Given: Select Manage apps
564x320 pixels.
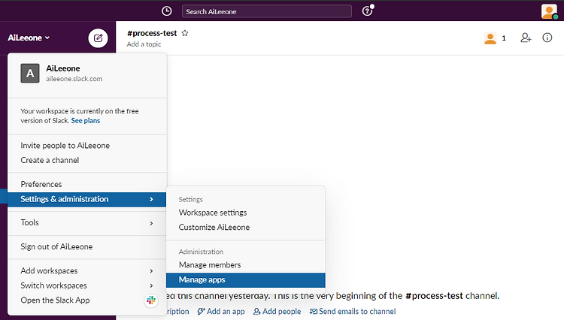Looking at the screenshot, I should coord(246,279).
